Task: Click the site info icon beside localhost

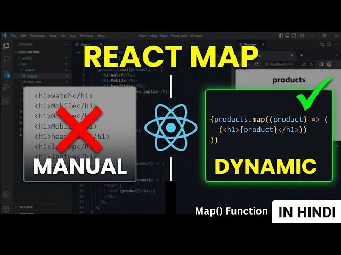Action: click(266, 64)
